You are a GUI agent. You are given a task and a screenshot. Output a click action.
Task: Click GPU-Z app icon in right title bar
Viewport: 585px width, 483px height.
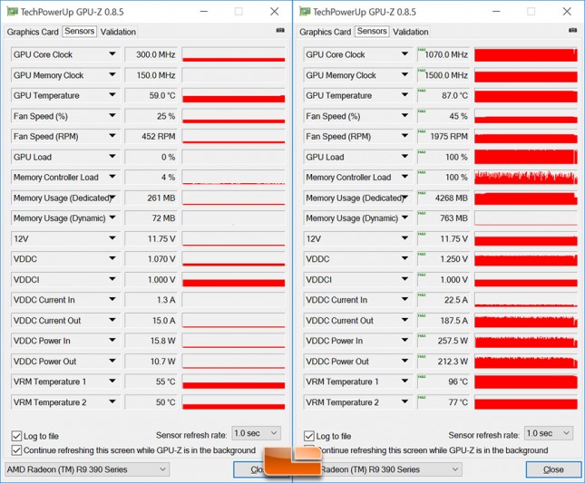(305, 12)
